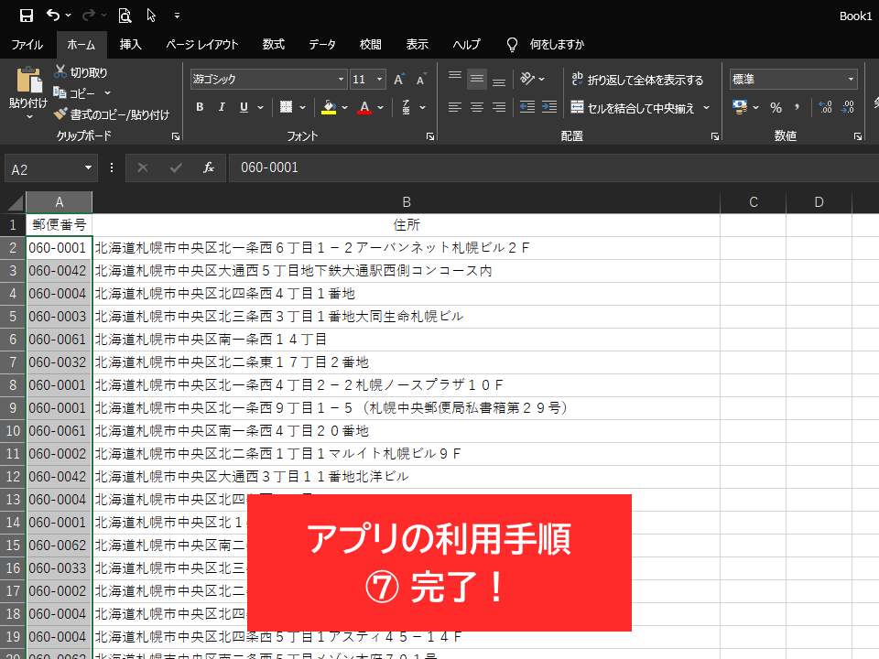Open font group dialog launcher
The width and height of the screenshot is (879, 659).
pyautogui.click(x=430, y=136)
